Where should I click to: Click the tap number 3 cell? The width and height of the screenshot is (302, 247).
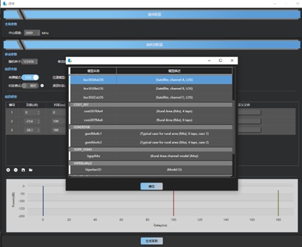(x=12, y=130)
